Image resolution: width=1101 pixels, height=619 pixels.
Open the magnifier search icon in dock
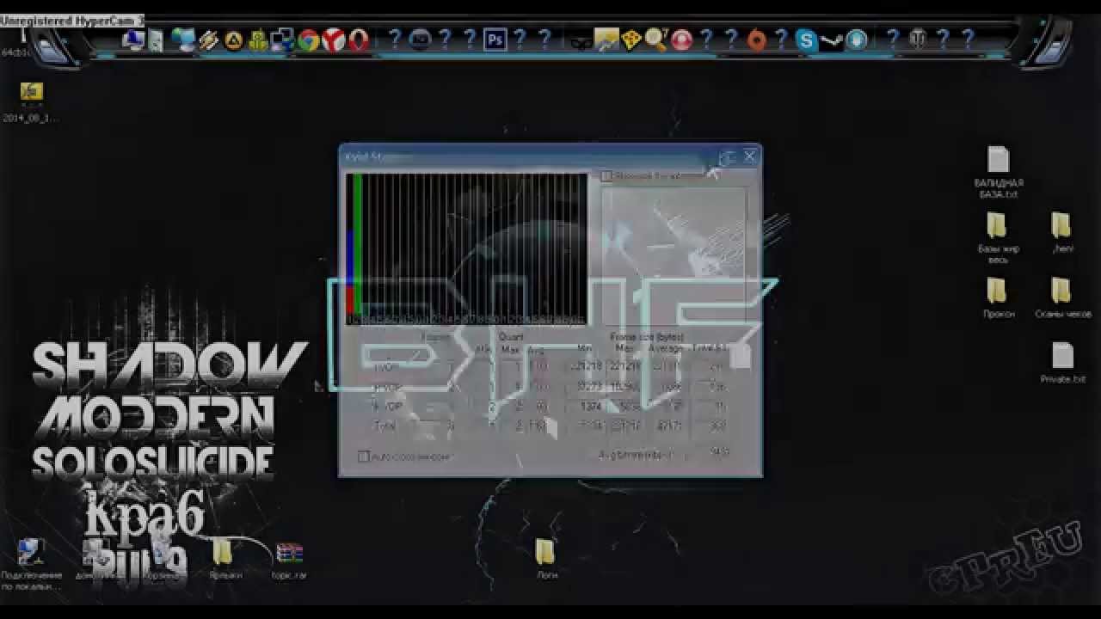[x=656, y=40]
